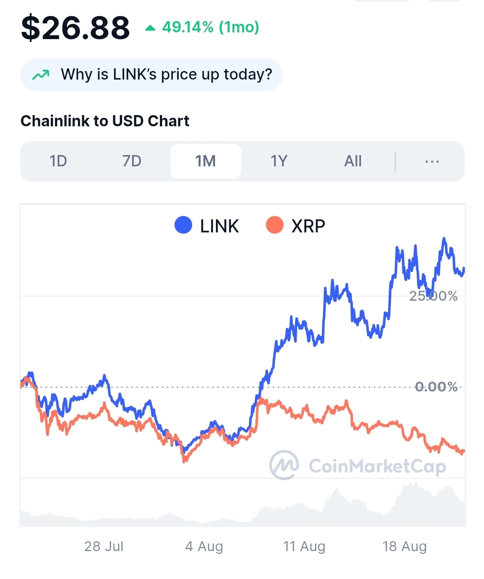Click the $26.88 price value
The image size is (484, 579).
click(x=75, y=28)
